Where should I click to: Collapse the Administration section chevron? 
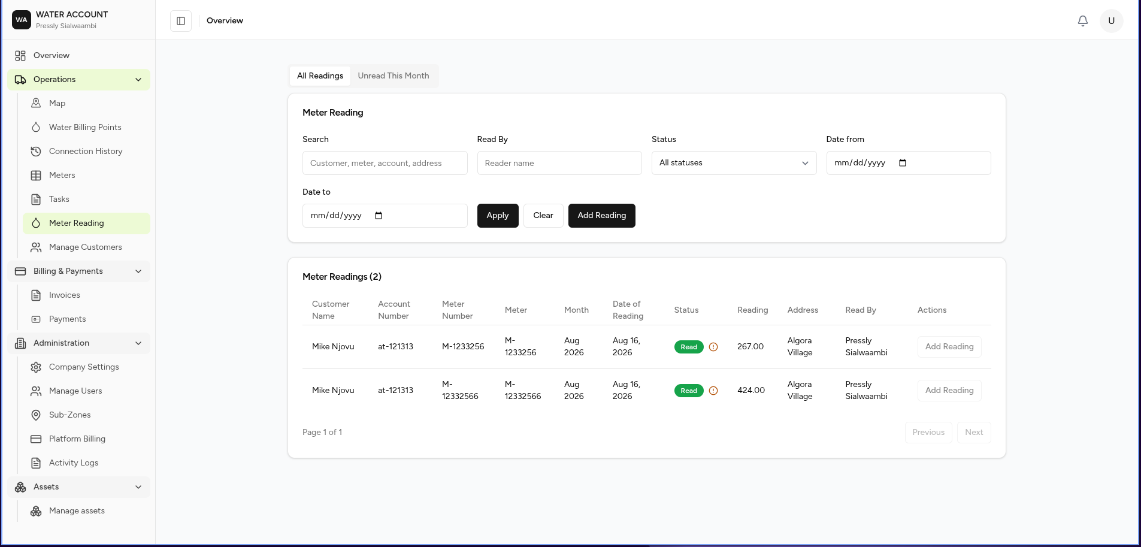(138, 343)
